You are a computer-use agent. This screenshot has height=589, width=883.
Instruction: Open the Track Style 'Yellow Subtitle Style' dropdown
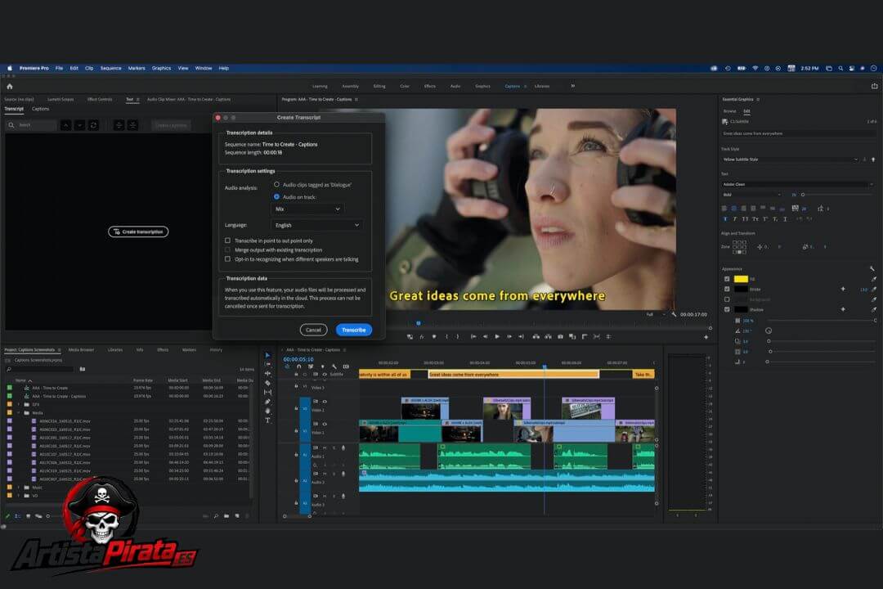tap(790, 160)
